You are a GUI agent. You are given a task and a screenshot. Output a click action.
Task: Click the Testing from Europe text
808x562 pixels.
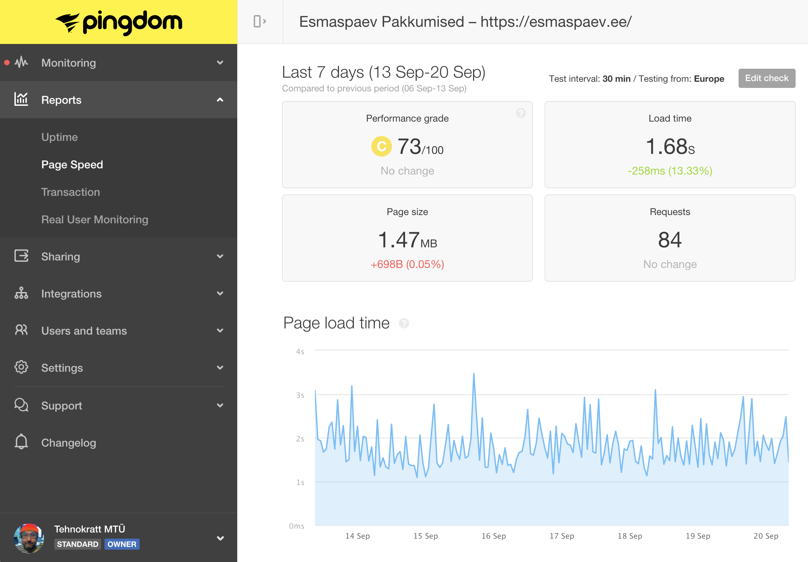pyautogui.click(x=681, y=79)
